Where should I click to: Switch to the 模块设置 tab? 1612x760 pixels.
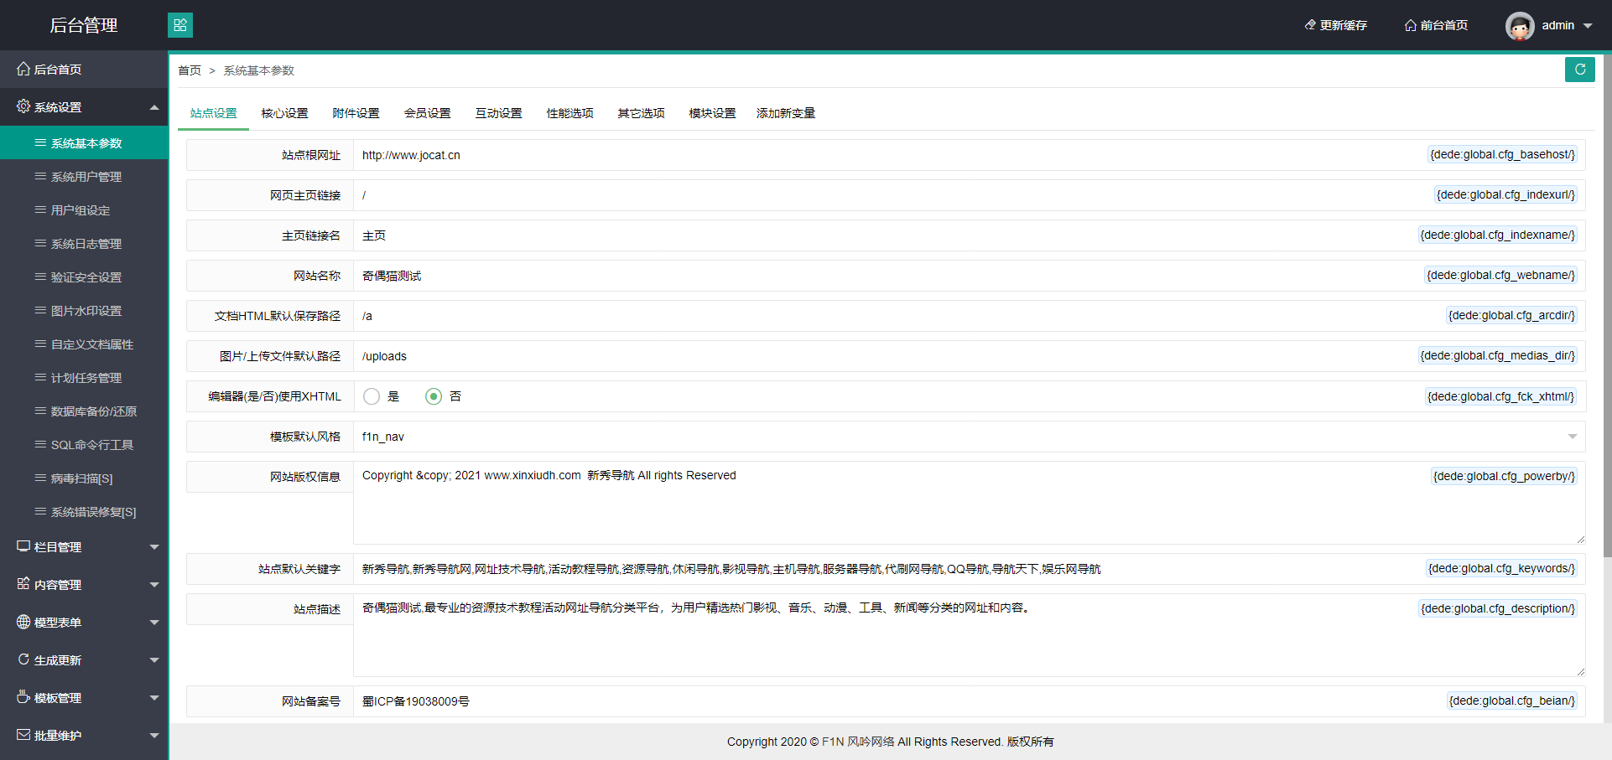tap(713, 113)
